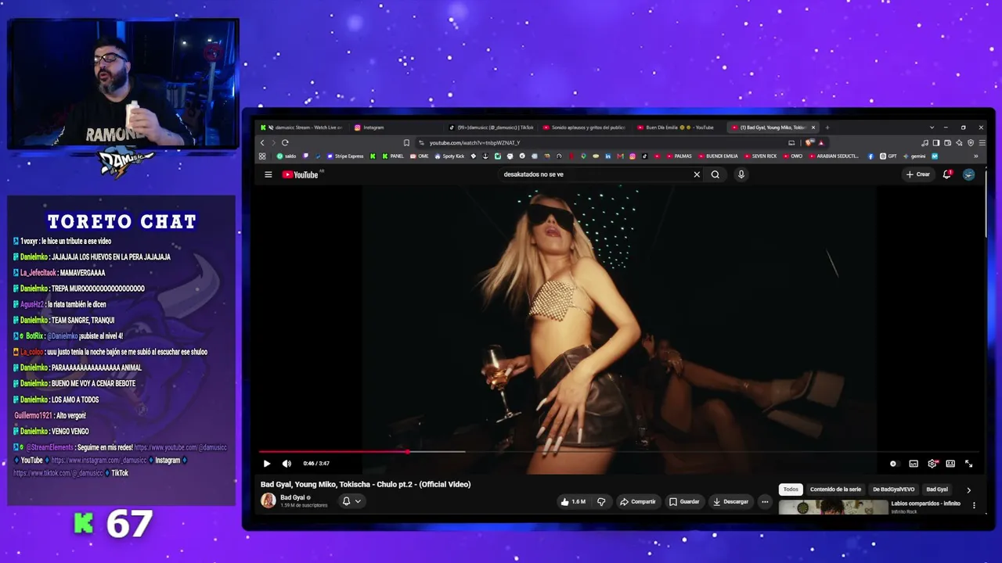
Task: Show more filter chips with right arrow
Action: pyautogui.click(x=968, y=490)
